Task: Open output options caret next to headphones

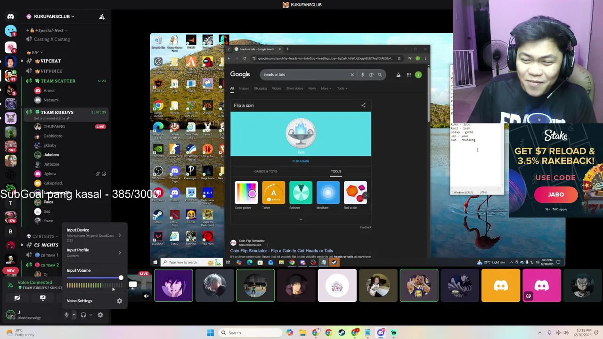Action: (x=91, y=315)
